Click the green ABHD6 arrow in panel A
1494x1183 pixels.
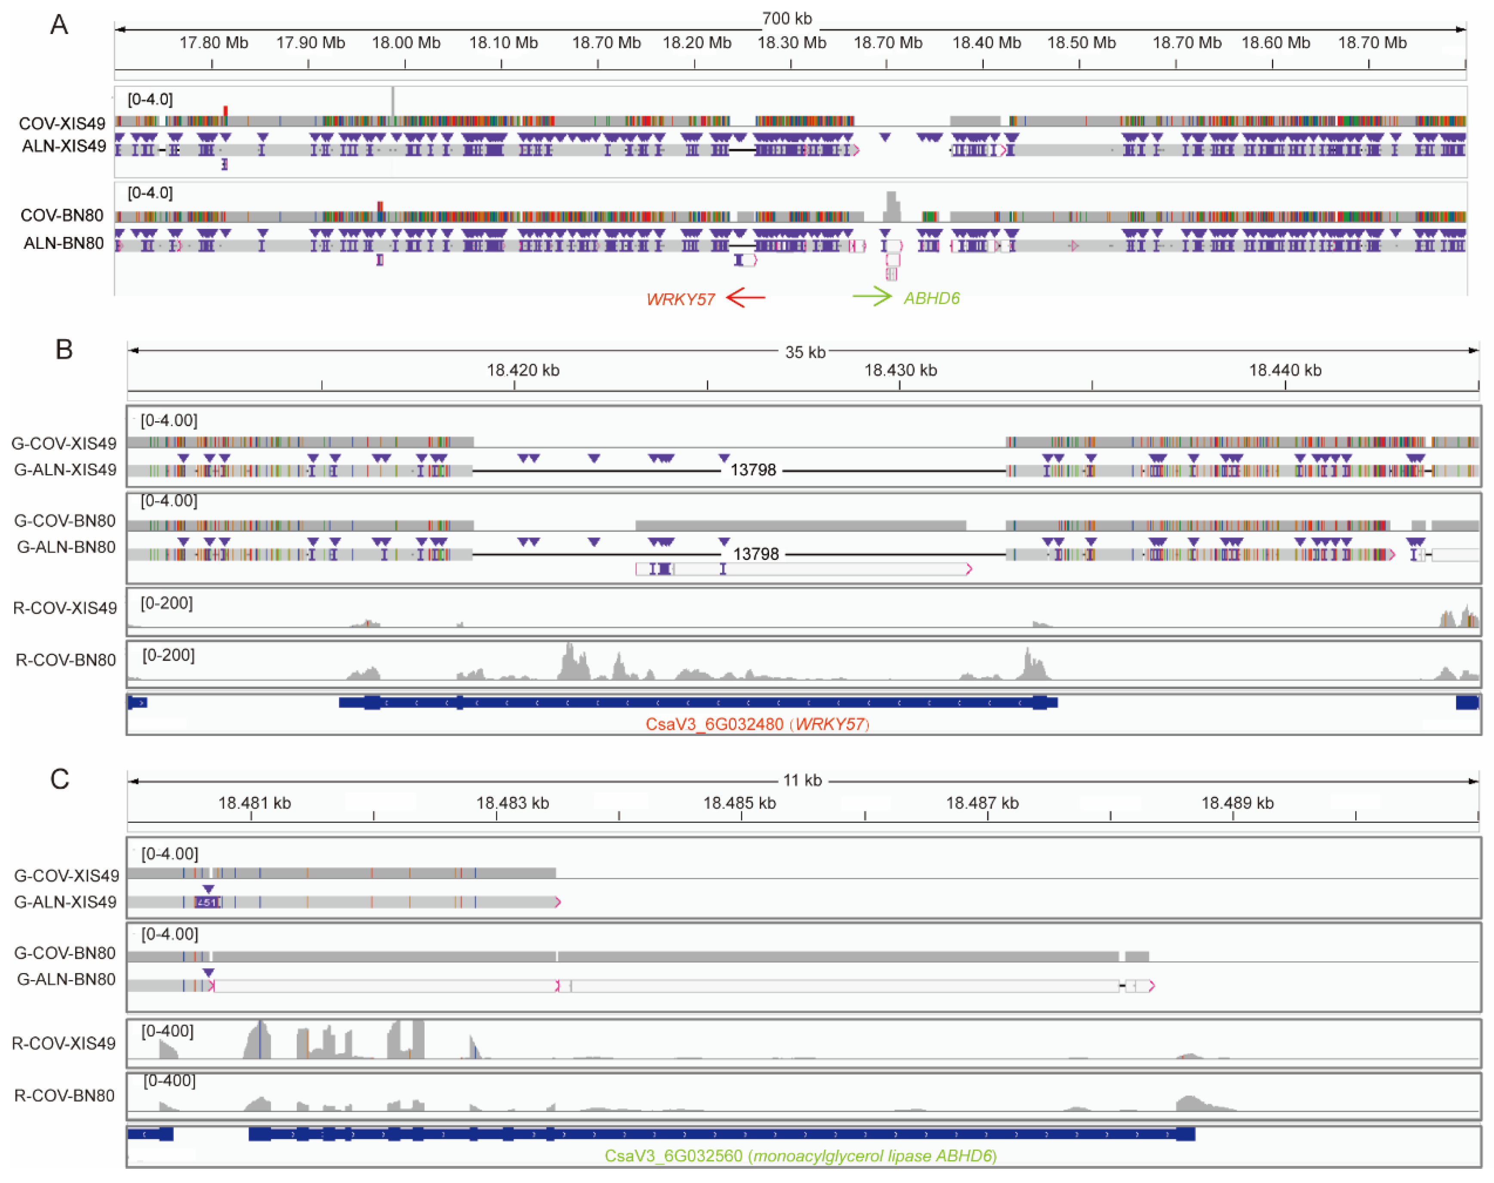pyautogui.click(x=872, y=297)
